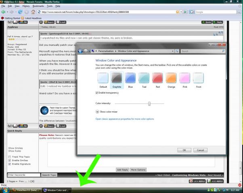Toggle Enable Signature checkbox
The image size is (243, 193).
pos(10,164)
